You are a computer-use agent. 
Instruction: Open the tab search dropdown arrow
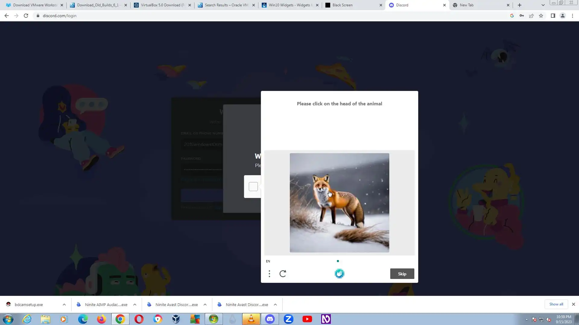543,5
